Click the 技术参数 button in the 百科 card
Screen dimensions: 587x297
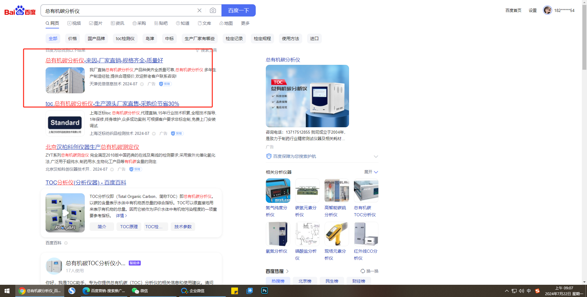(183, 227)
